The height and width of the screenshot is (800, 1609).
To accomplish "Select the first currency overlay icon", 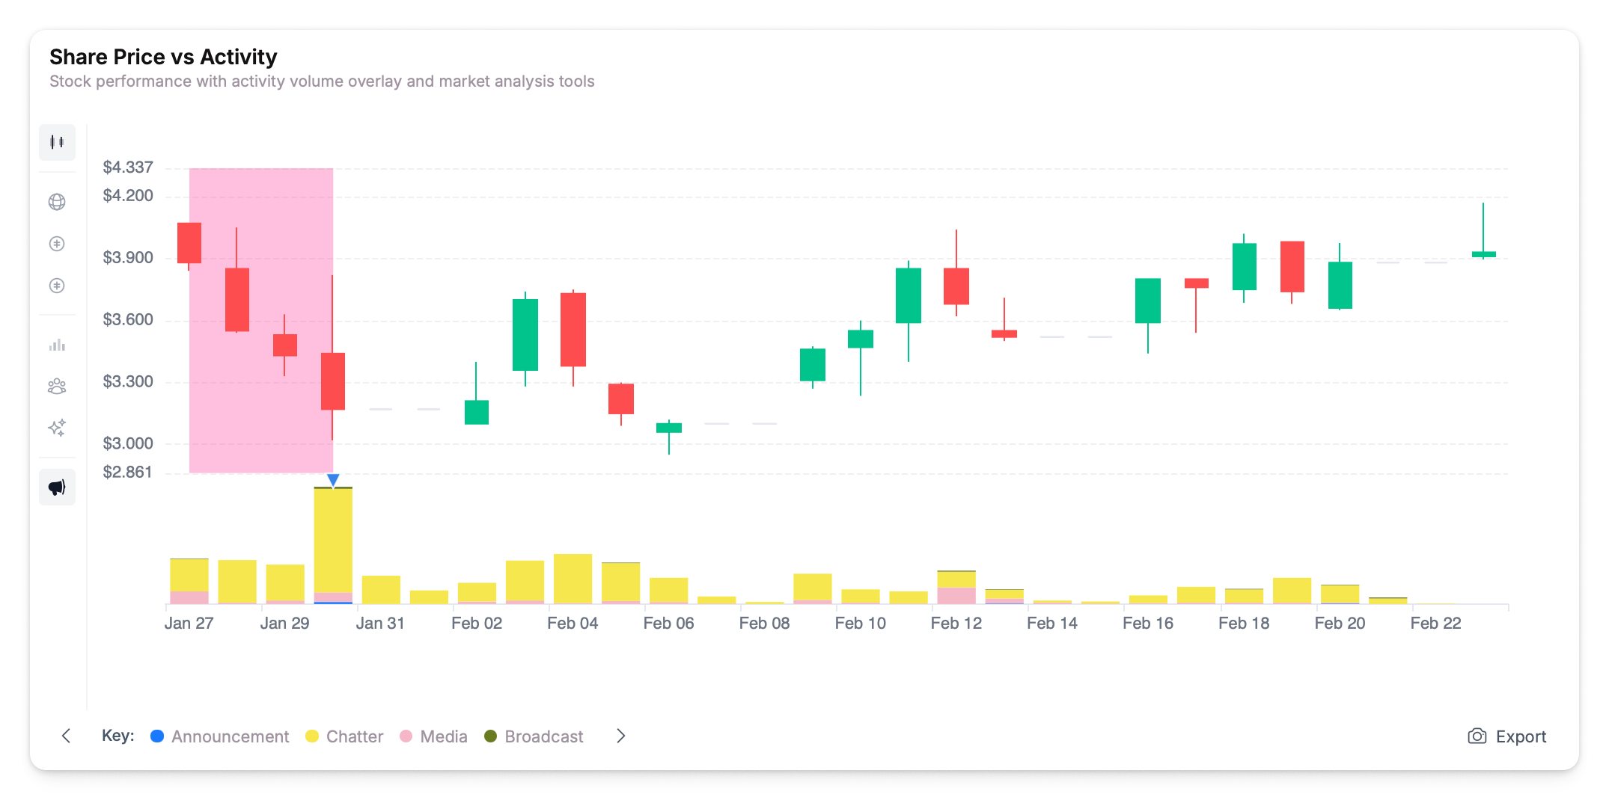I will point(57,243).
